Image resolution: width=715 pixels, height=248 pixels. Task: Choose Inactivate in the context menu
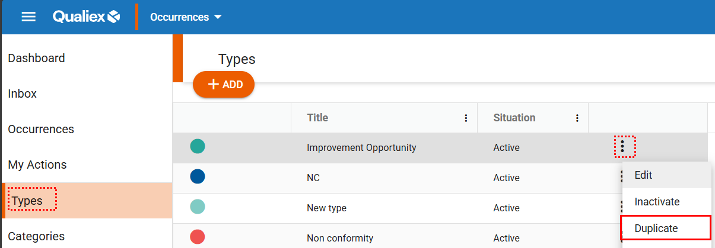(x=657, y=202)
